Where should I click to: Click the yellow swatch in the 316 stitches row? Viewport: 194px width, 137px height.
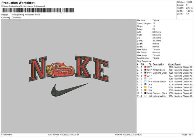click(145, 87)
